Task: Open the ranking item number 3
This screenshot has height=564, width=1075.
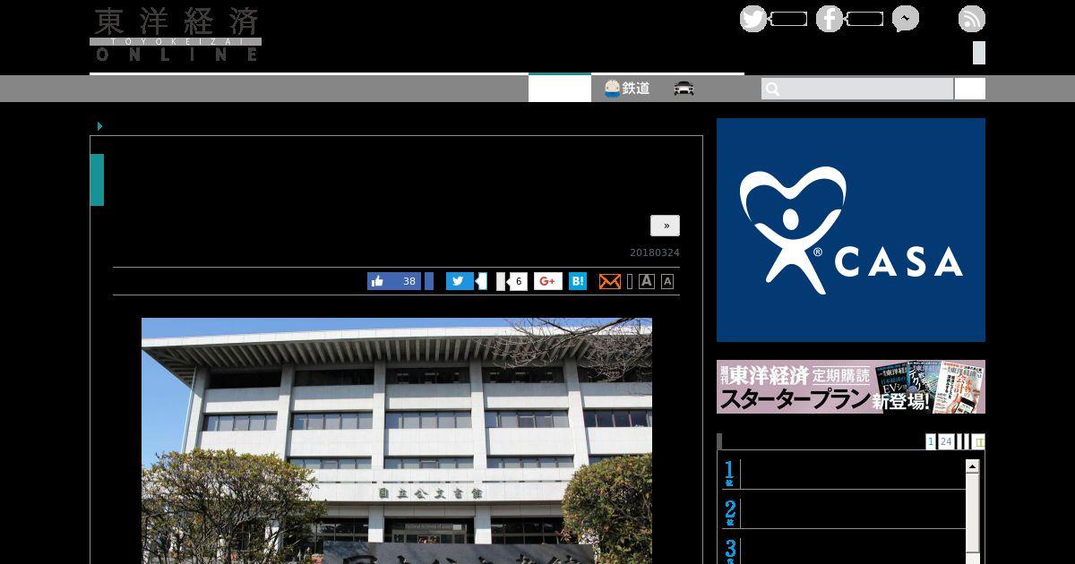Action: click(x=844, y=550)
